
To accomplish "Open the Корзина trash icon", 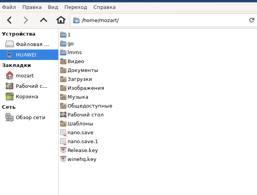I will (x=10, y=96).
